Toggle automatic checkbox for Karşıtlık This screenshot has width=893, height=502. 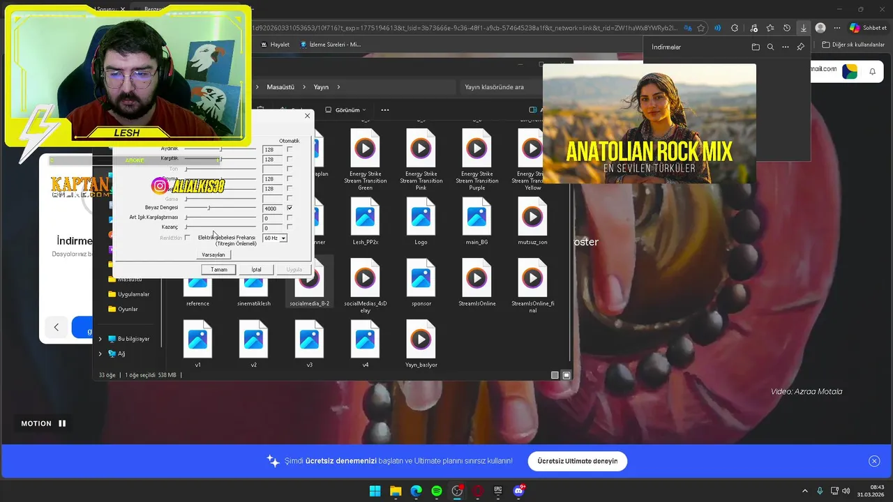coord(290,159)
